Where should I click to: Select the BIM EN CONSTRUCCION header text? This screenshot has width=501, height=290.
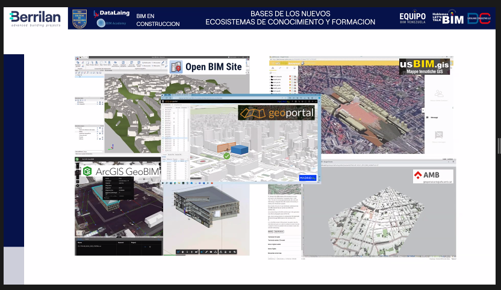point(158,20)
